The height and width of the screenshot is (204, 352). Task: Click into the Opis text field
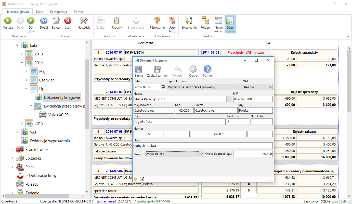pyautogui.click(x=203, y=146)
